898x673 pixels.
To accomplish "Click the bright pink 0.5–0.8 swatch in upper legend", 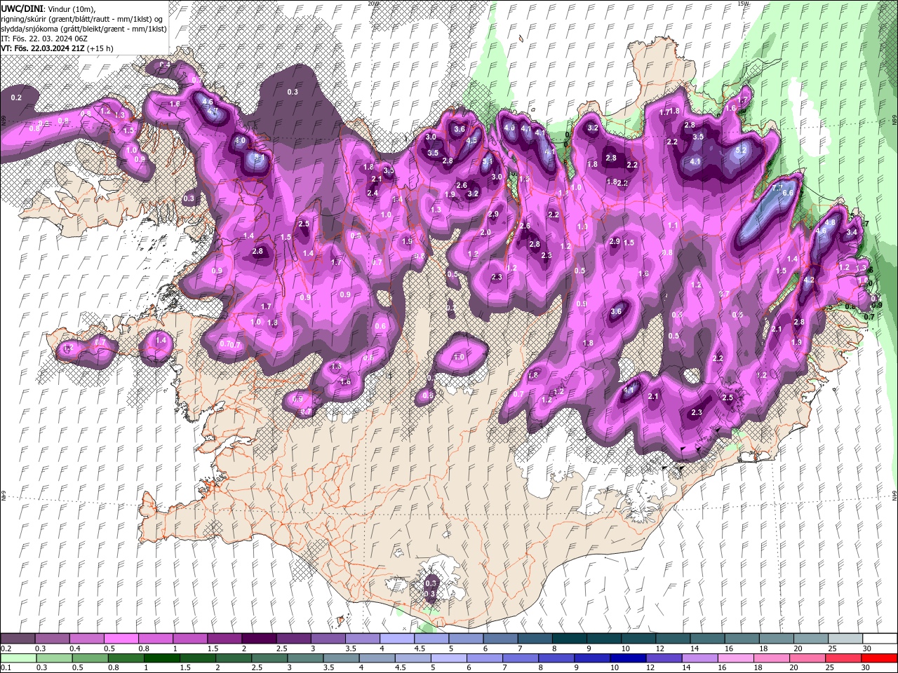I will [x=121, y=639].
